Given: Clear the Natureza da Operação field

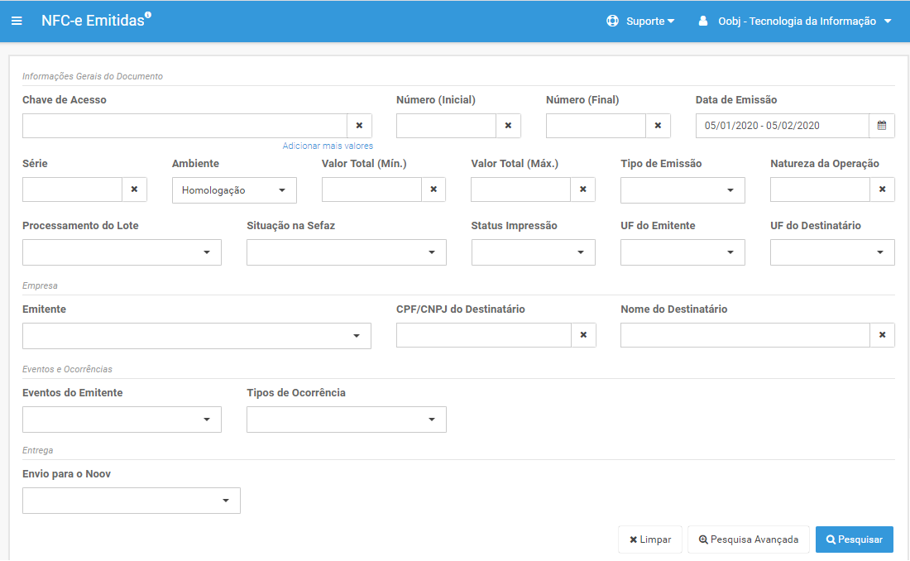Looking at the screenshot, I should coord(882,189).
